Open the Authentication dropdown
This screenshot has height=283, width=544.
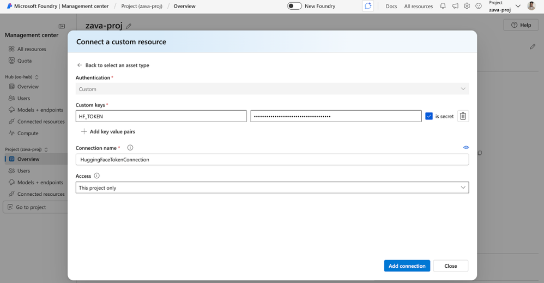coord(272,89)
